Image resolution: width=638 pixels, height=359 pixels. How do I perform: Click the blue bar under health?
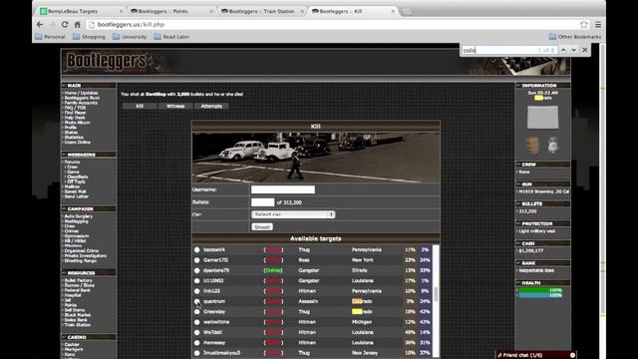point(540,295)
